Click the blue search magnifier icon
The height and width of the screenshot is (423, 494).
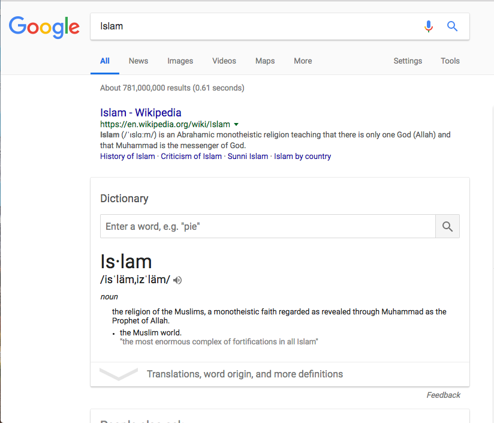point(453,26)
